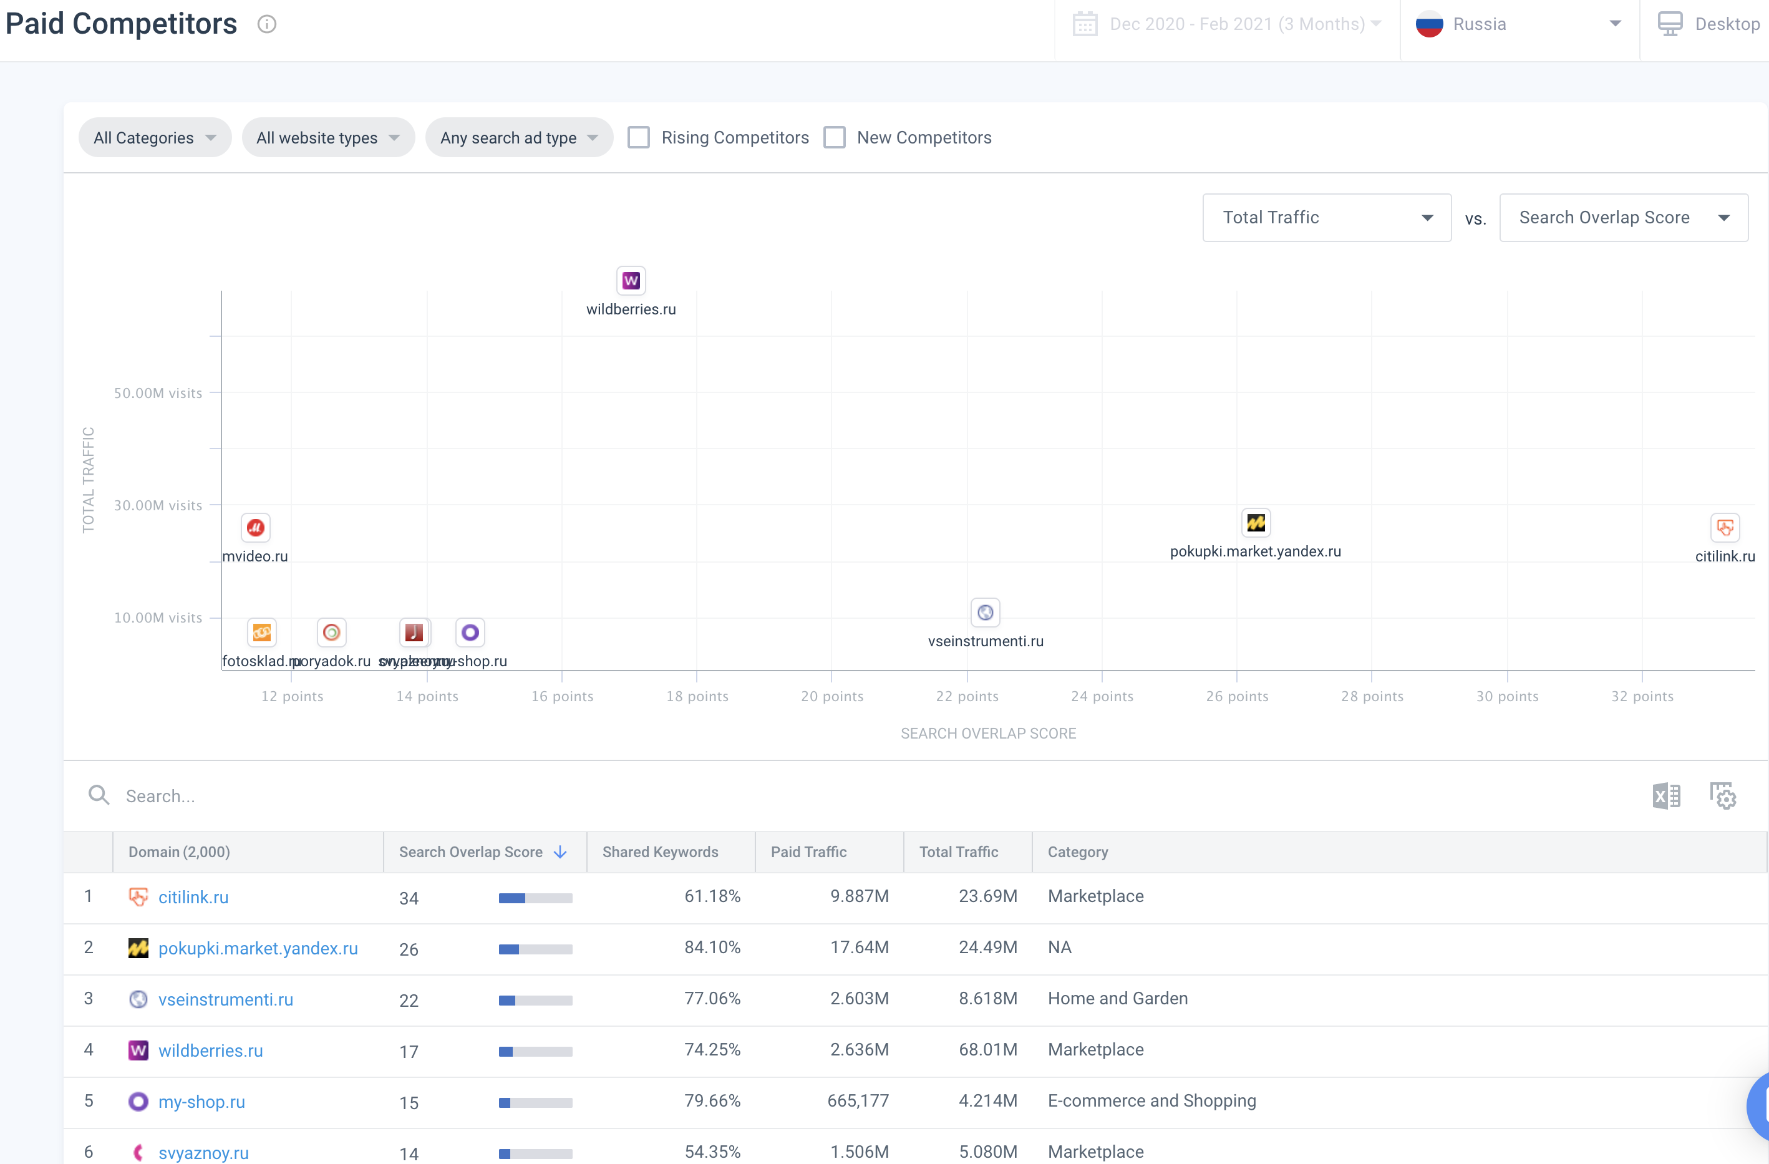1769x1164 pixels.
Task: Click the vseinstrumenti.ru chart marker
Action: pos(985,613)
